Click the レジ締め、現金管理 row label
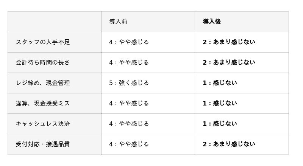Image resolution: width=303 pixels, height=166 pixels. click(x=43, y=83)
